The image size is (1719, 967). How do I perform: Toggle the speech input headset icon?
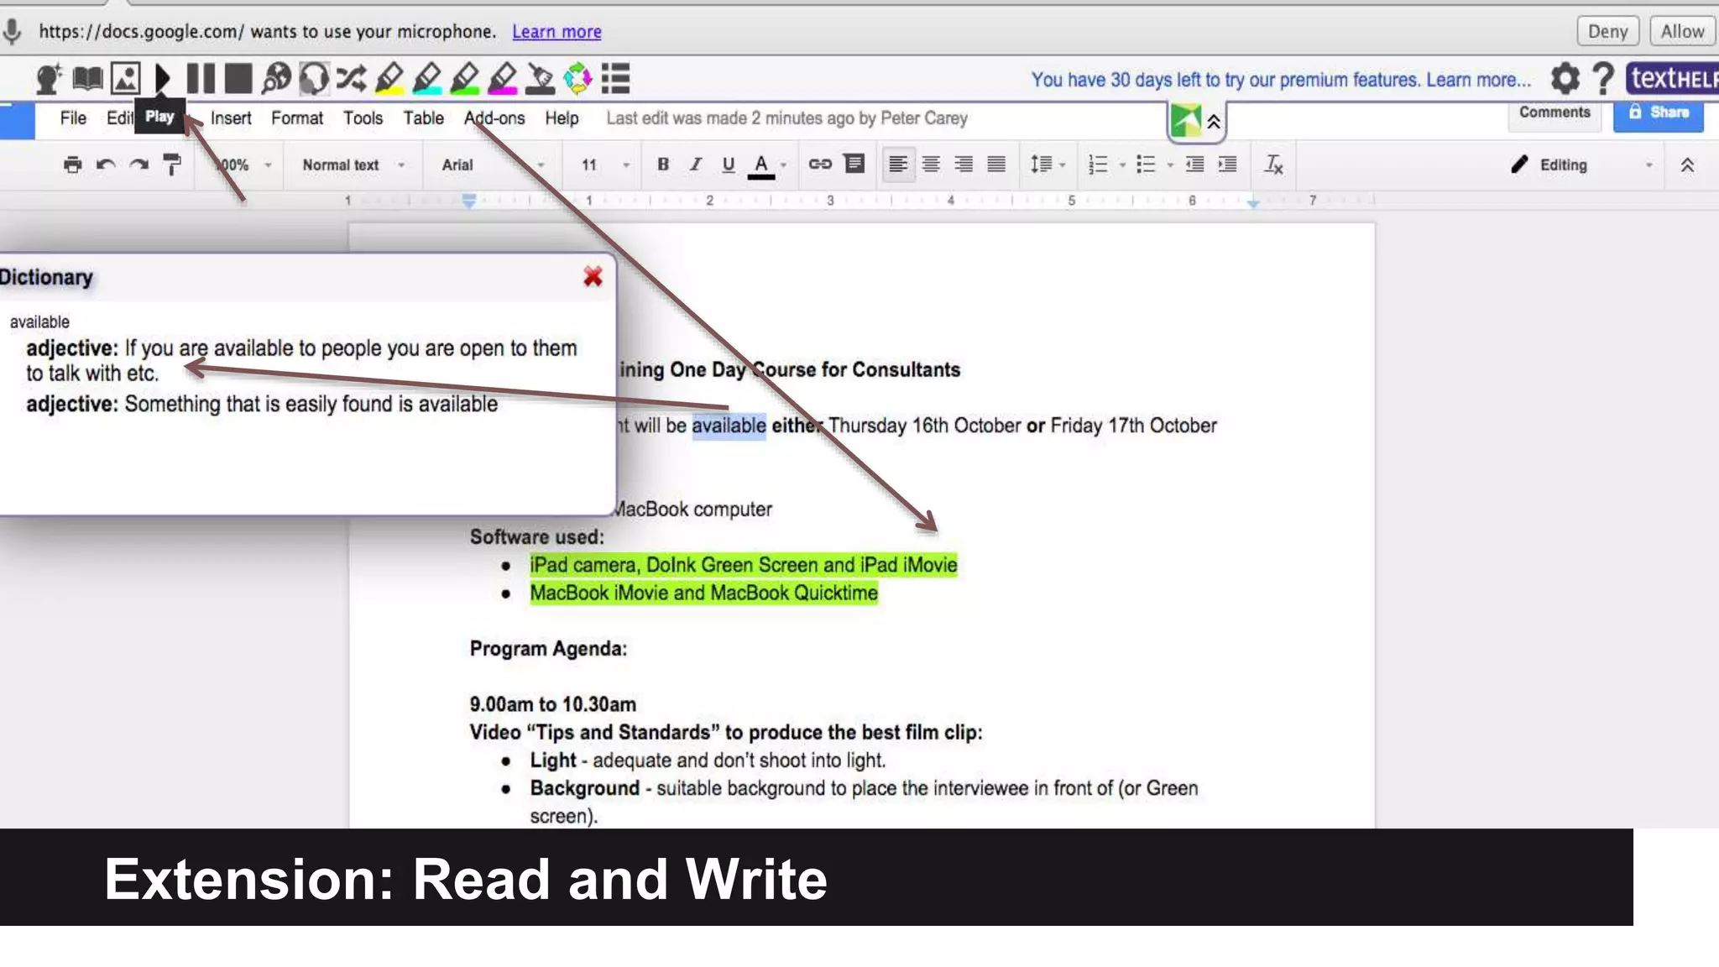tap(315, 79)
